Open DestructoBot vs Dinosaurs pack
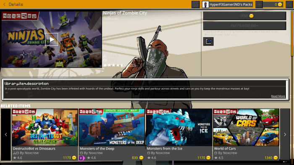This screenshot has height=165, width=294. 45,135
